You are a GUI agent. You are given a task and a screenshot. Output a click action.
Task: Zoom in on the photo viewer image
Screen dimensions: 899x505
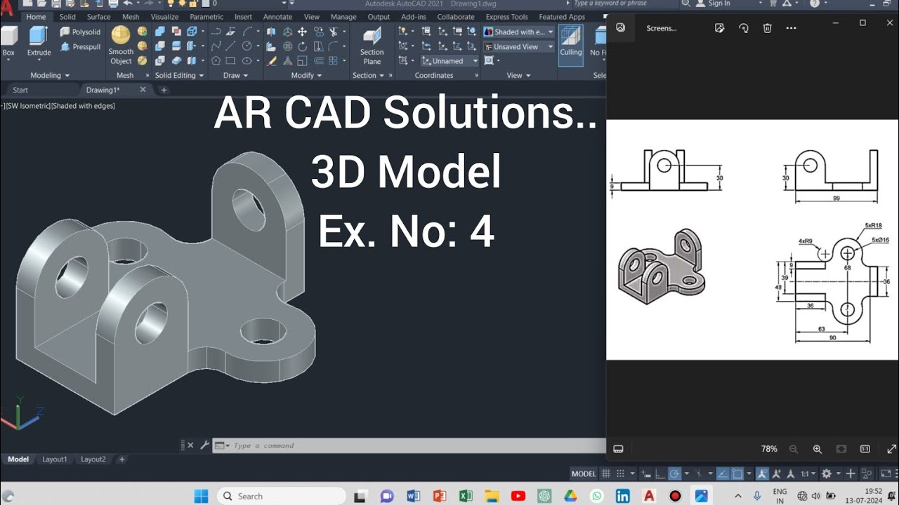tap(817, 449)
